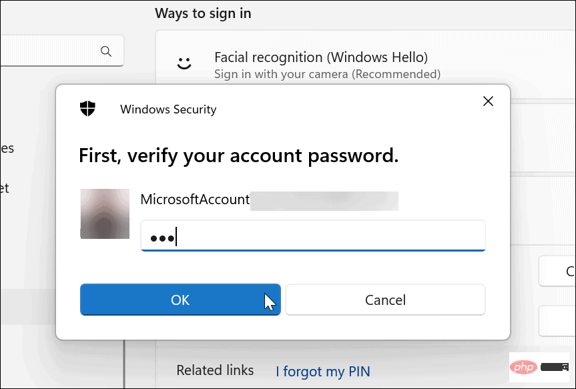
Task: Click the dark label beside the php logo
Action: (555, 366)
